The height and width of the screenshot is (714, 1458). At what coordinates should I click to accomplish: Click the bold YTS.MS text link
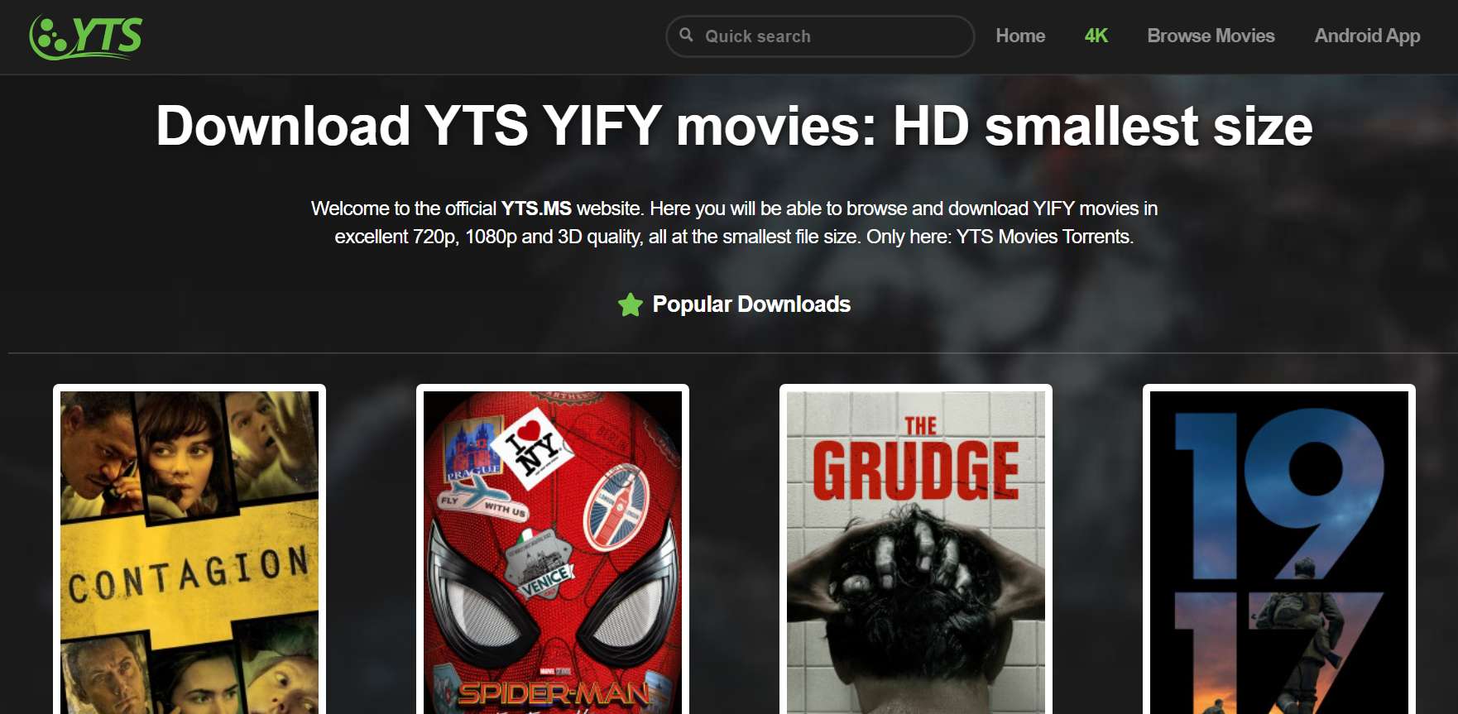(536, 208)
